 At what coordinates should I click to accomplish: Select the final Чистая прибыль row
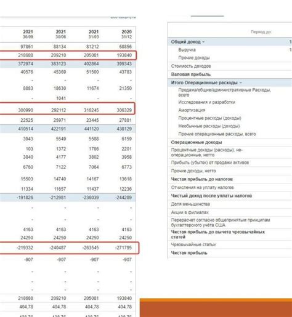[230, 253]
